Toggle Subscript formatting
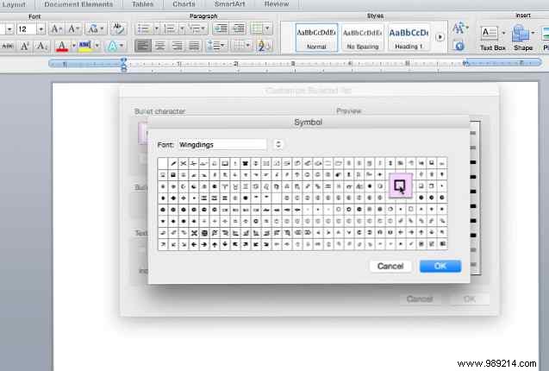Screen dimensions: 549x371 click(x=42, y=46)
